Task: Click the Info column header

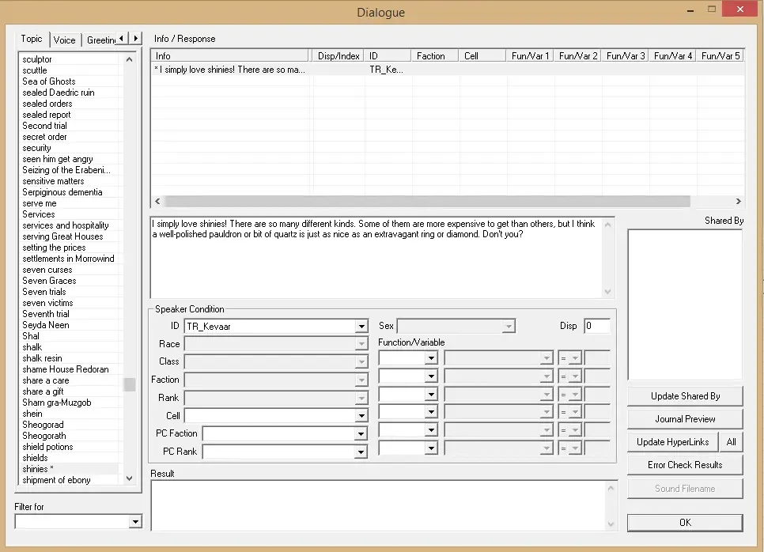Action: (230, 56)
